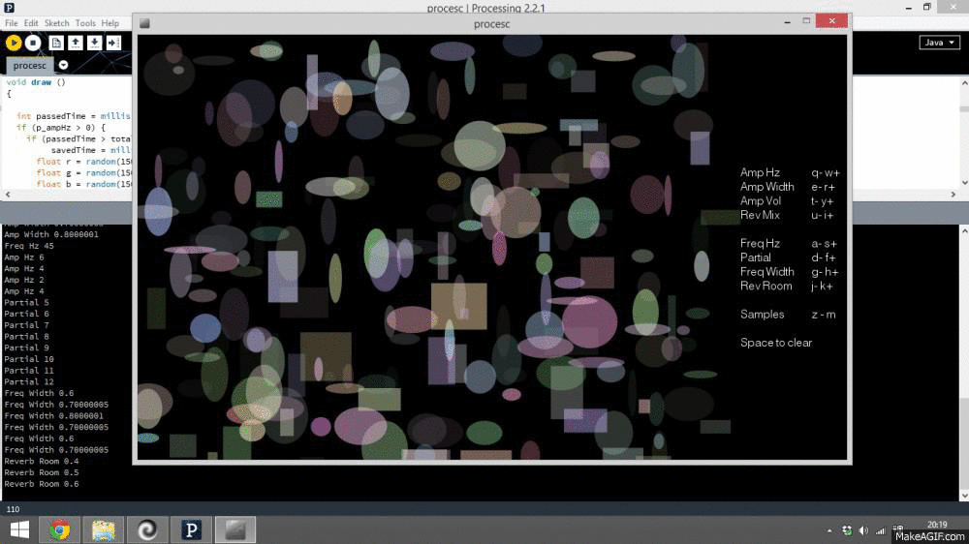Click the Open sketch up-arrow icon

pyautogui.click(x=75, y=43)
